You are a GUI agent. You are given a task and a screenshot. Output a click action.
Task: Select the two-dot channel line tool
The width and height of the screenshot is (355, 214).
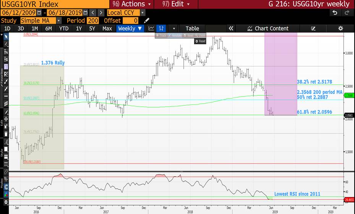[6, 89]
